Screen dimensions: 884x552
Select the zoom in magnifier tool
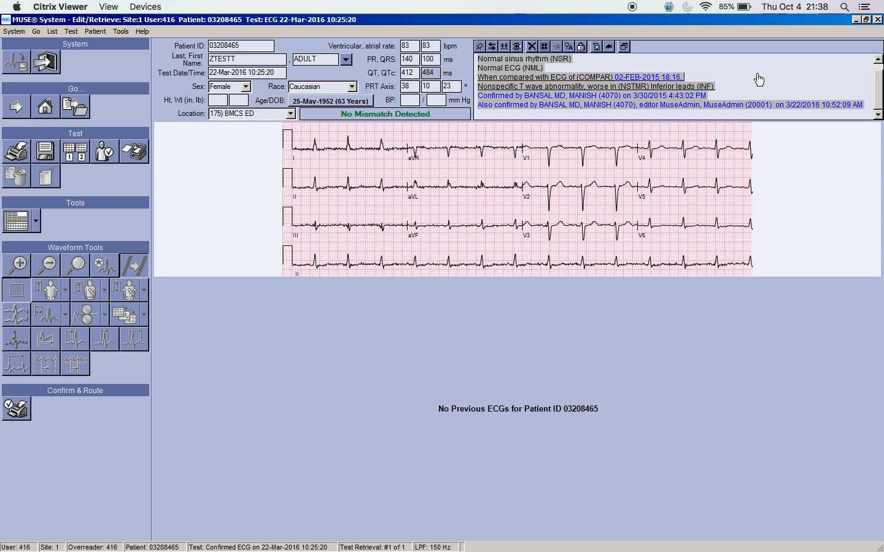tap(16, 265)
